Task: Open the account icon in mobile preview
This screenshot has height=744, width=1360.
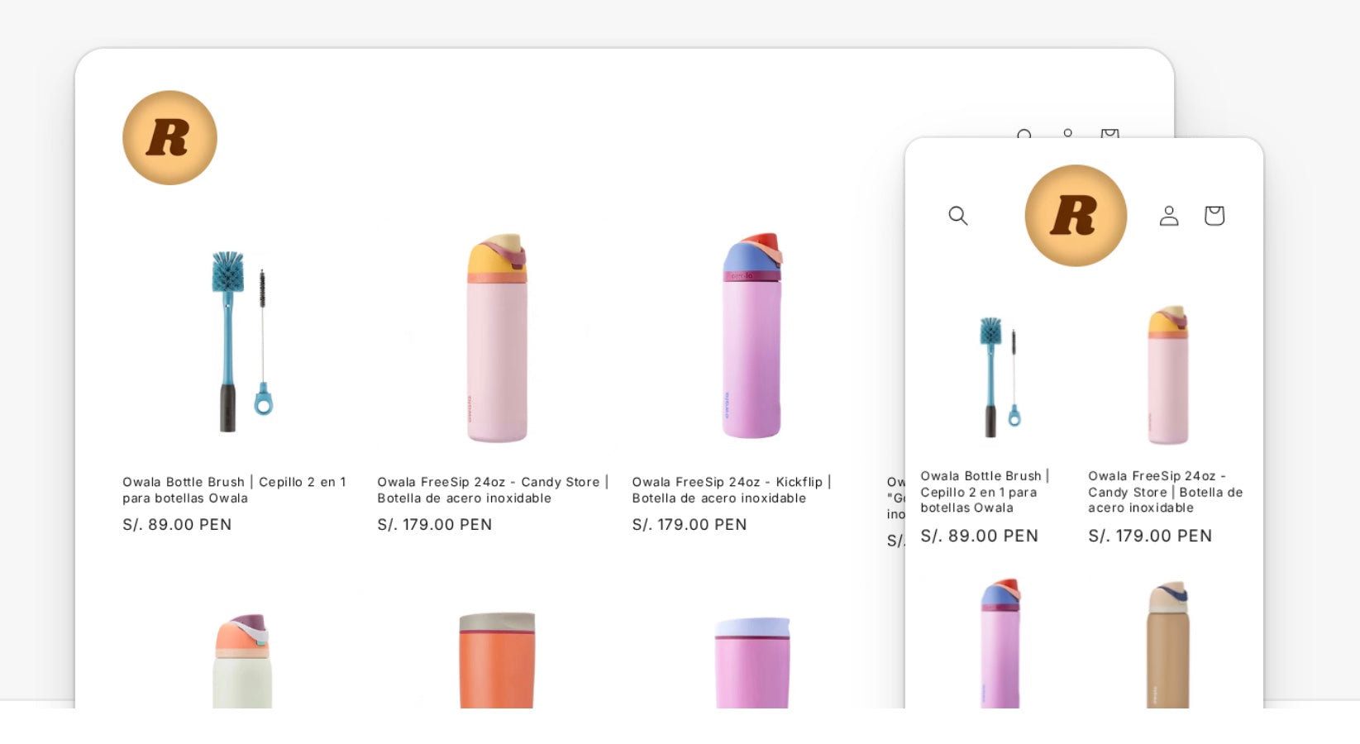Action: [x=1168, y=216]
